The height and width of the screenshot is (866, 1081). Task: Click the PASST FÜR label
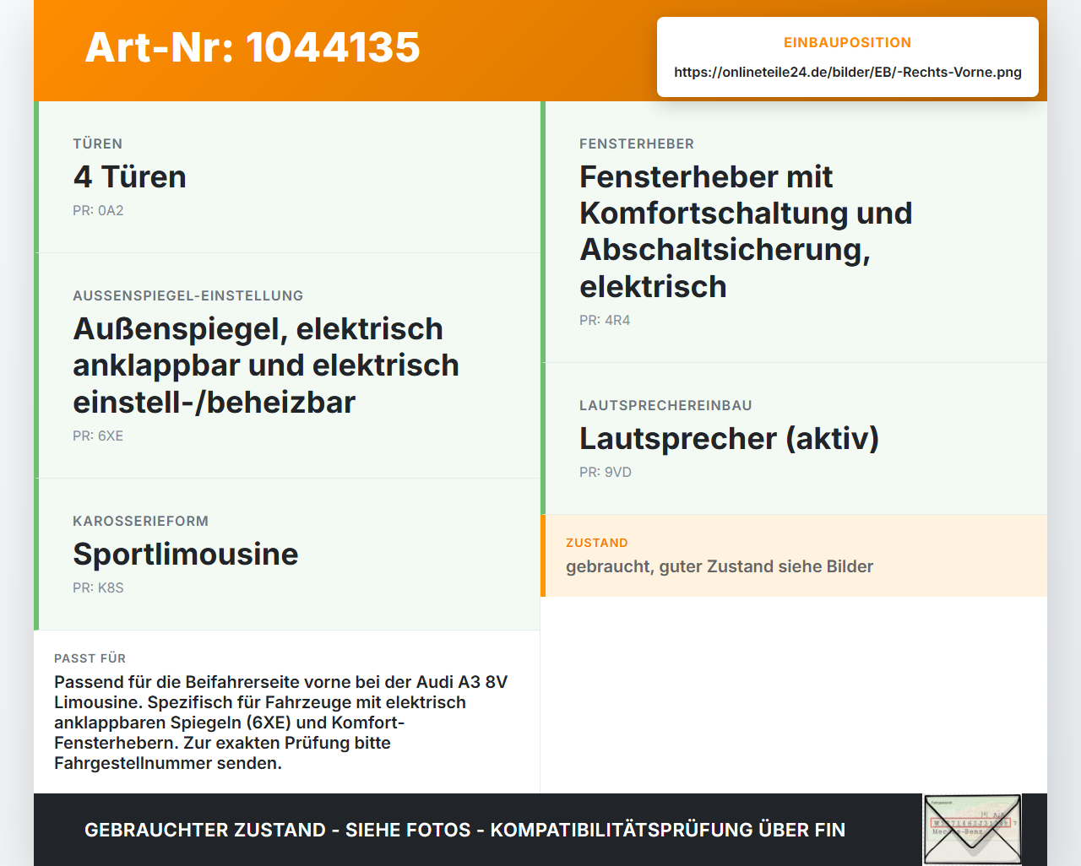tap(90, 658)
